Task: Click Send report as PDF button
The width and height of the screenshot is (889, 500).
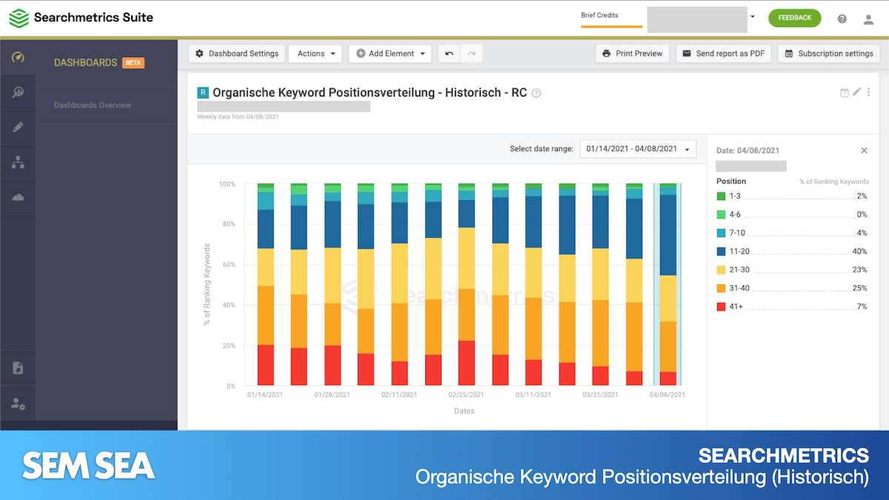Action: [x=724, y=53]
